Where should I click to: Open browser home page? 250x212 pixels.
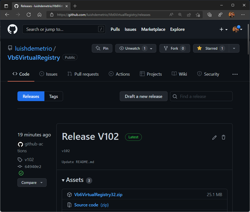point(39,14)
